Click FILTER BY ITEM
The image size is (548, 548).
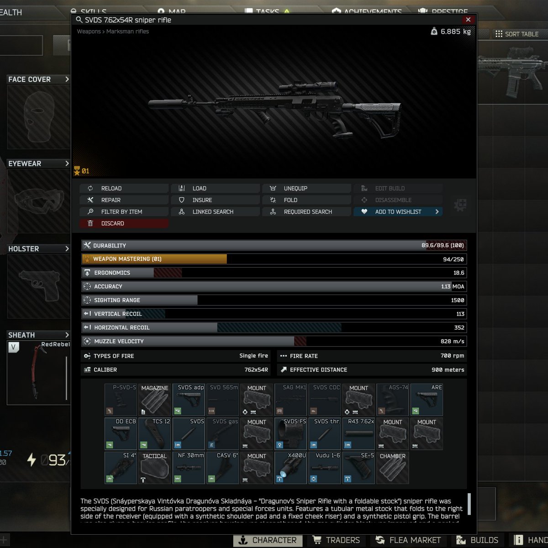[x=124, y=211]
